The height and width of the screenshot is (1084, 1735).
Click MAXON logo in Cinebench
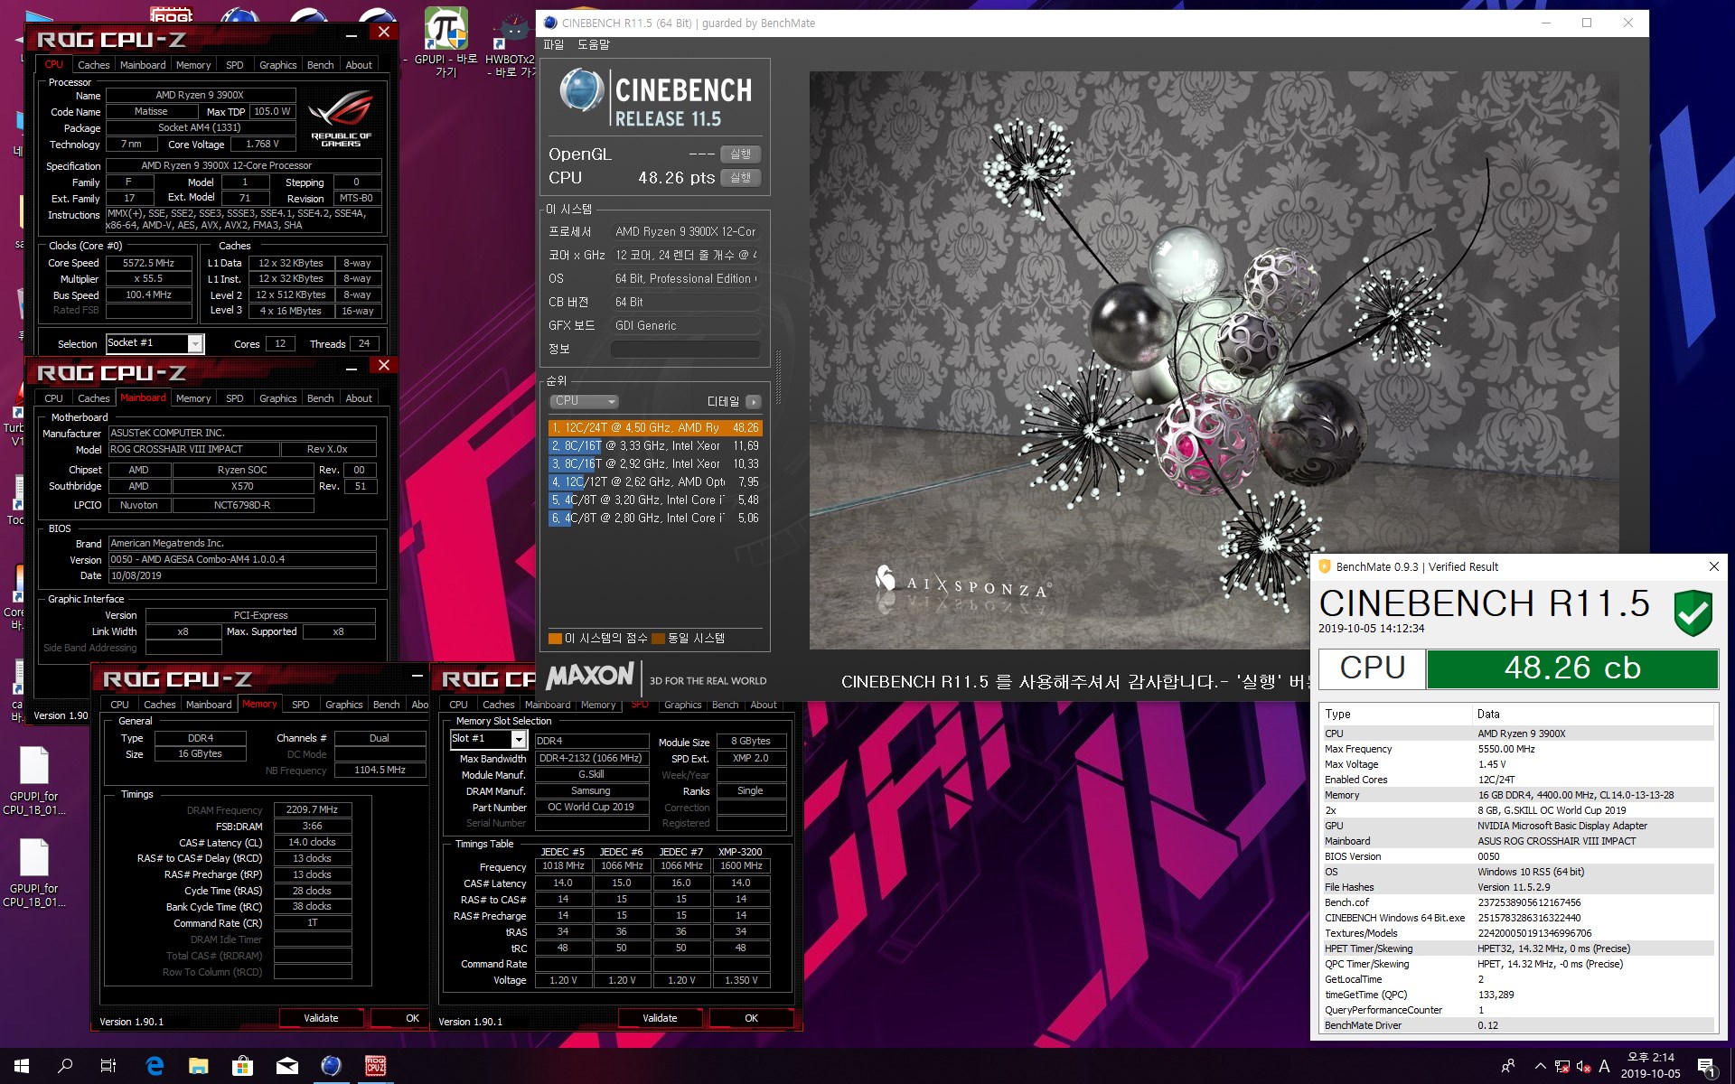(590, 676)
